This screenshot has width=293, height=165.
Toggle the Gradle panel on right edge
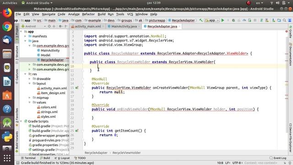click(291, 32)
